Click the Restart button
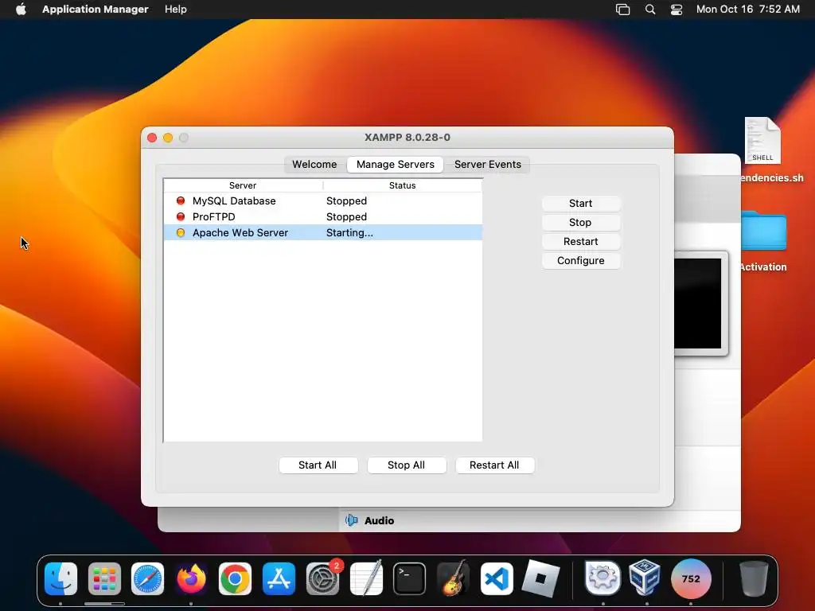 point(580,242)
